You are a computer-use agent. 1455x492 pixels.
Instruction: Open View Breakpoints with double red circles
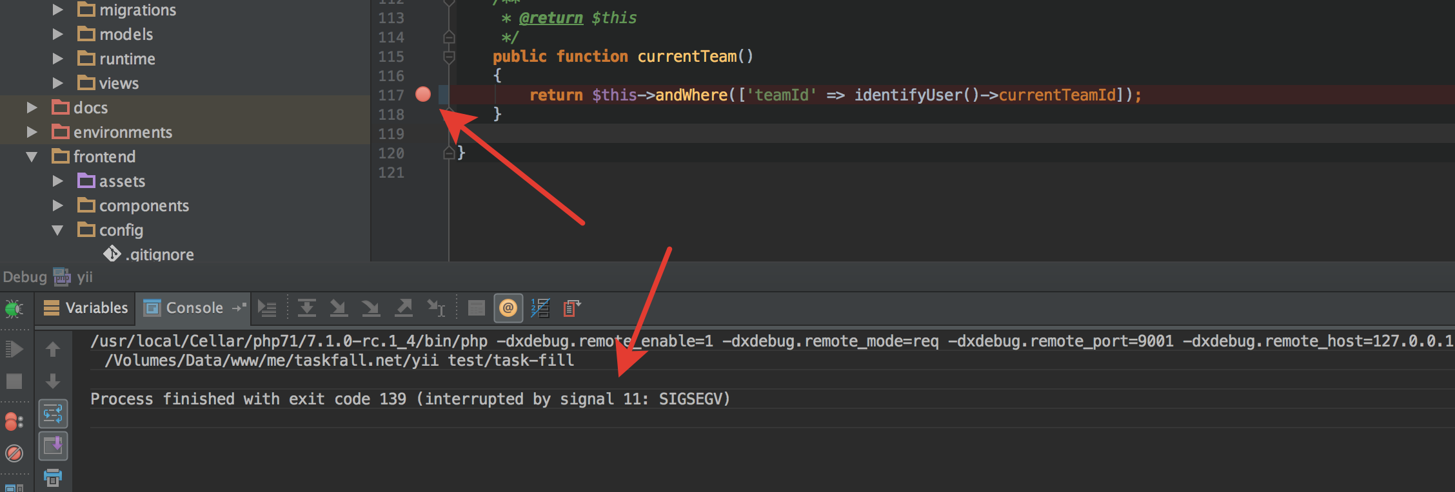(x=14, y=422)
